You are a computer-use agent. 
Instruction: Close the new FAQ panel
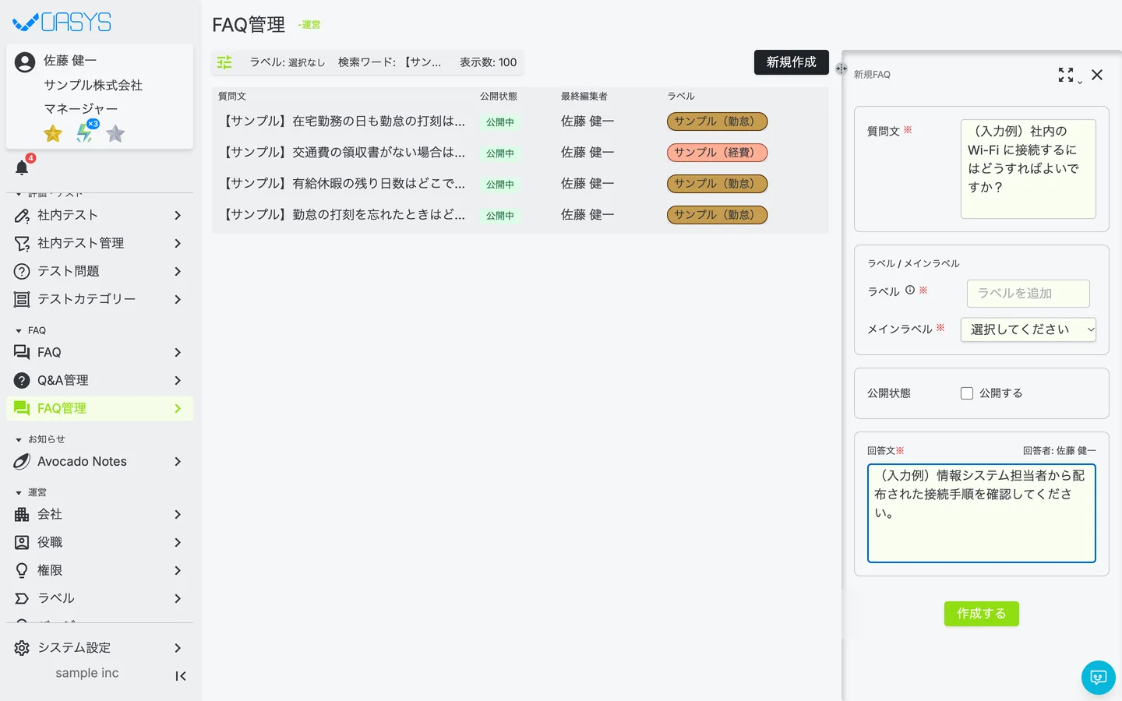tap(1097, 75)
